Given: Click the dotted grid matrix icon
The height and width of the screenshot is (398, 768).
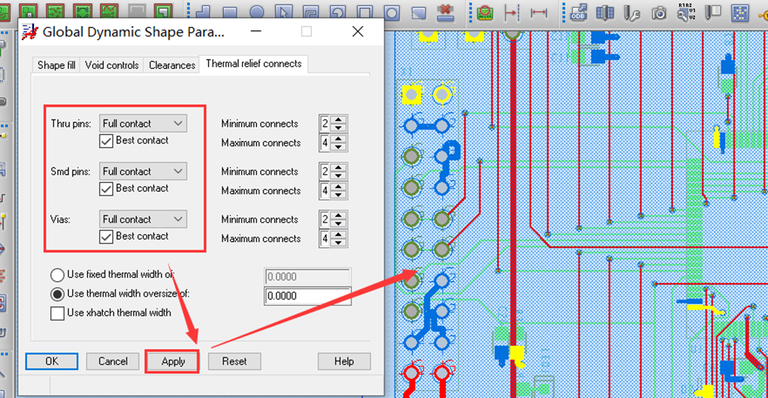Looking at the screenshot, I should (x=740, y=13).
